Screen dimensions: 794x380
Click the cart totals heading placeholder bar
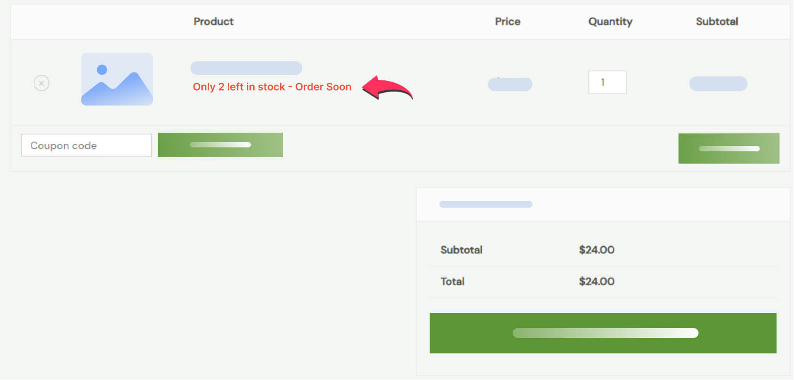[x=486, y=204]
